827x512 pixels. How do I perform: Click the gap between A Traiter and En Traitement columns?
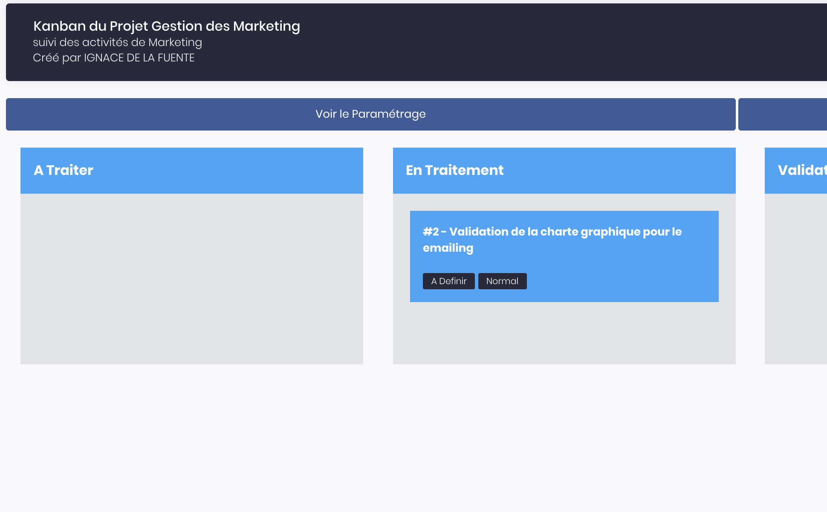(378, 256)
